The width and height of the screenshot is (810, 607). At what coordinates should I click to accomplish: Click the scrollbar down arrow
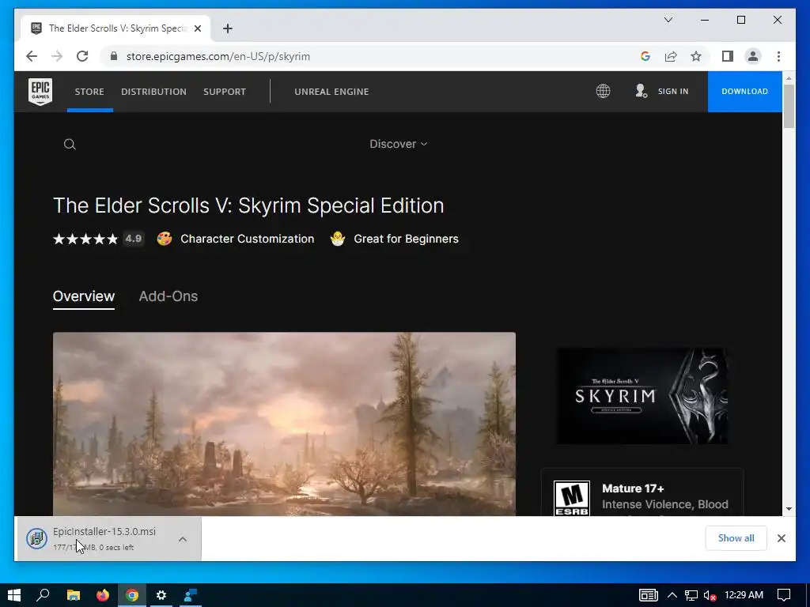click(789, 509)
